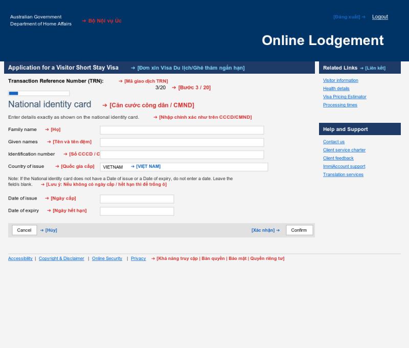409x348 pixels.
Task: Open the Country of issue dropdown
Action: tap(184, 167)
